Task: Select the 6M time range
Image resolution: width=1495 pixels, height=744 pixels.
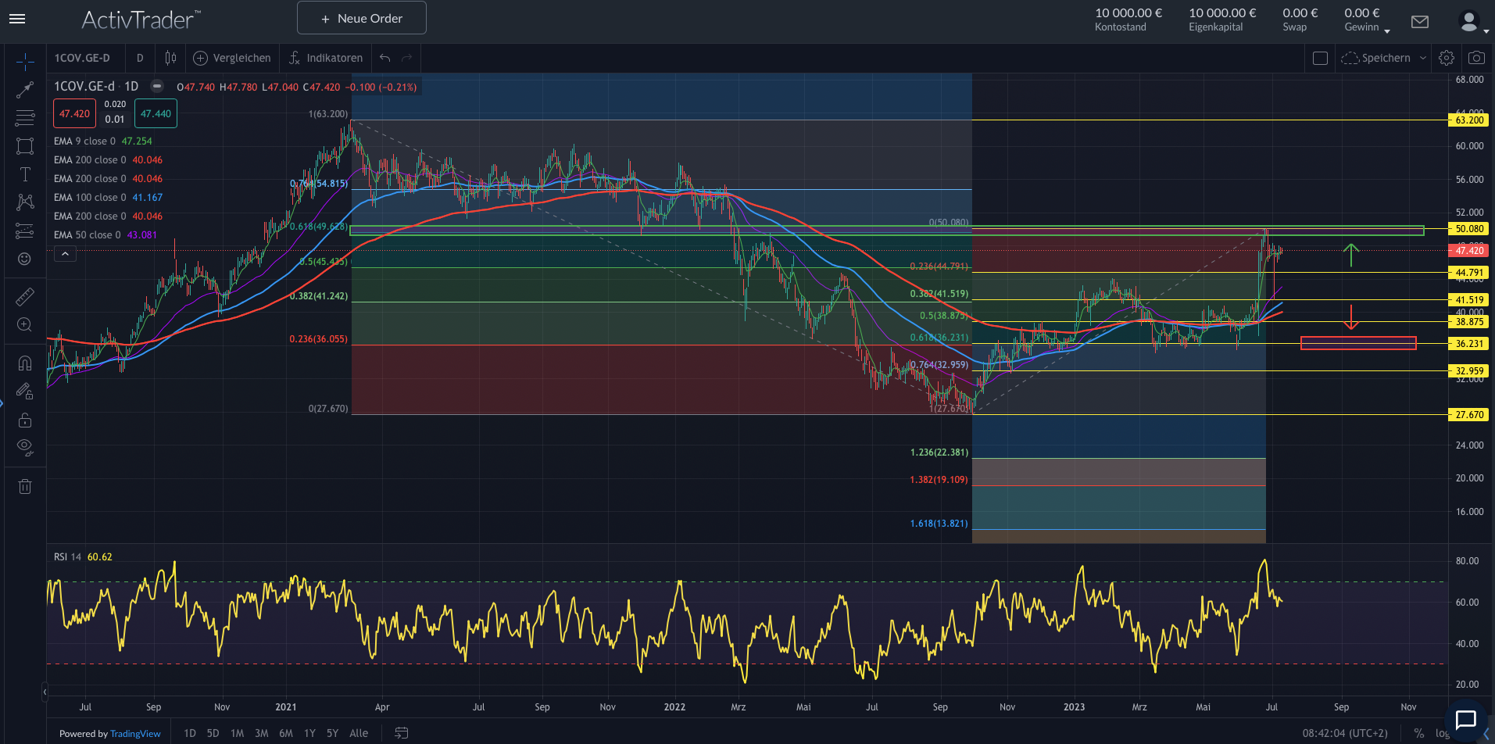Action: coord(286,733)
